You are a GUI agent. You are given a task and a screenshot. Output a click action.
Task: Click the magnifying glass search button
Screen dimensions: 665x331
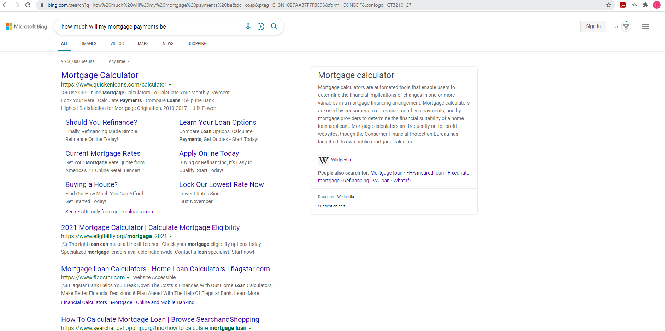click(x=274, y=26)
